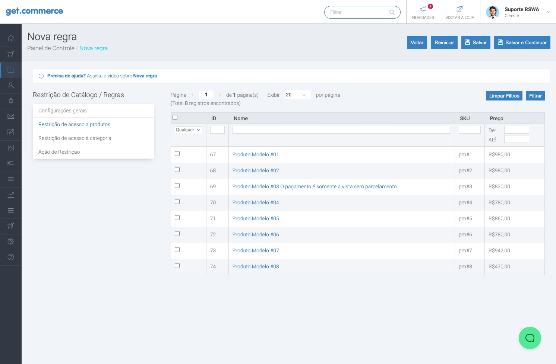Screen dimensions: 556x364
Task: Toggle the select-all checkbox in the table header
Action: pyautogui.click(x=175, y=118)
